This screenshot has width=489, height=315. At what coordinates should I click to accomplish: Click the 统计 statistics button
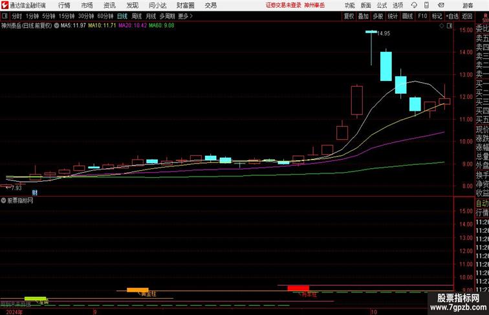pyautogui.click(x=393, y=16)
